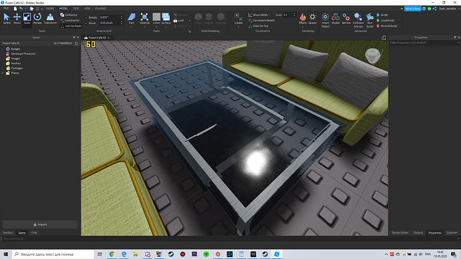
Task: Toggle Collisions option
Action: 69,15
